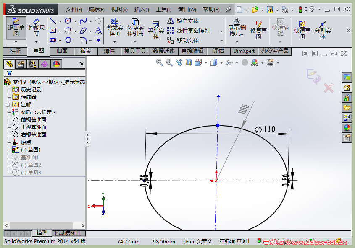The width and height of the screenshot is (355, 248).
Task: Open the Appearances color ball in task pane
Action: (x=347, y=128)
